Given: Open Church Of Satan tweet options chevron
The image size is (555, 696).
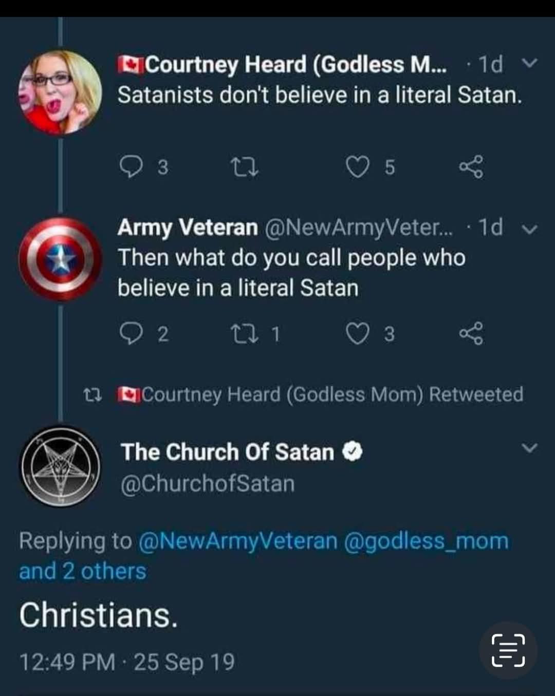Looking at the screenshot, I should pos(529,448).
